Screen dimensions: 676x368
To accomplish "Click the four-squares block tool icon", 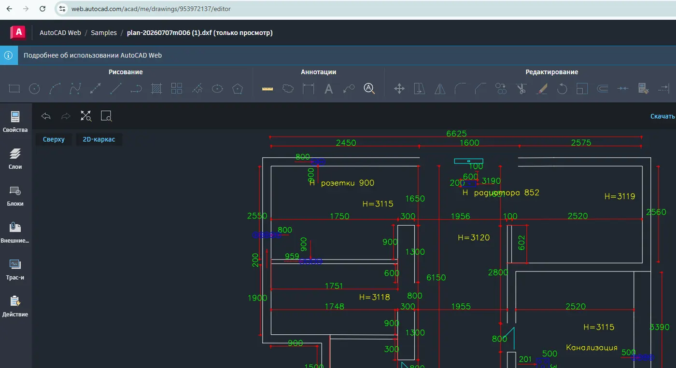I will [177, 88].
